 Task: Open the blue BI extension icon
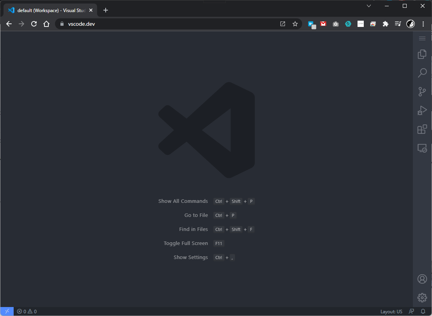click(x=311, y=24)
